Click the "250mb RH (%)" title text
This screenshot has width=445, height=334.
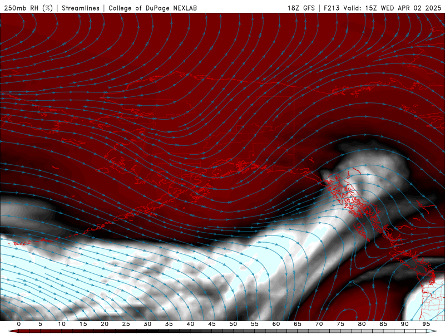(28, 8)
